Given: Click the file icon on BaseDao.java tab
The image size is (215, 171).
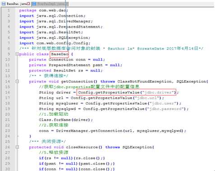Looking at the screenshot, I should (4, 4).
